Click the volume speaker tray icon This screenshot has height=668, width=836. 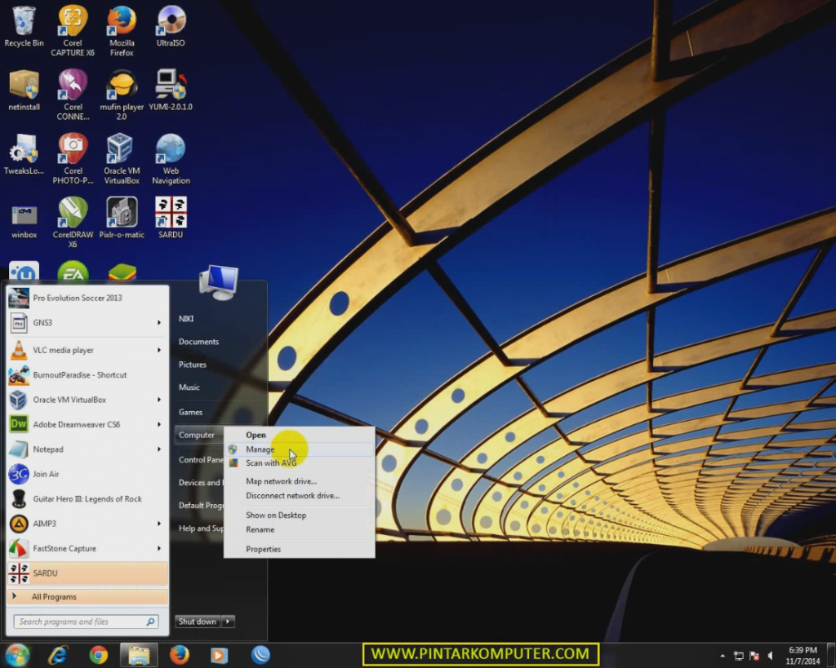(771, 656)
